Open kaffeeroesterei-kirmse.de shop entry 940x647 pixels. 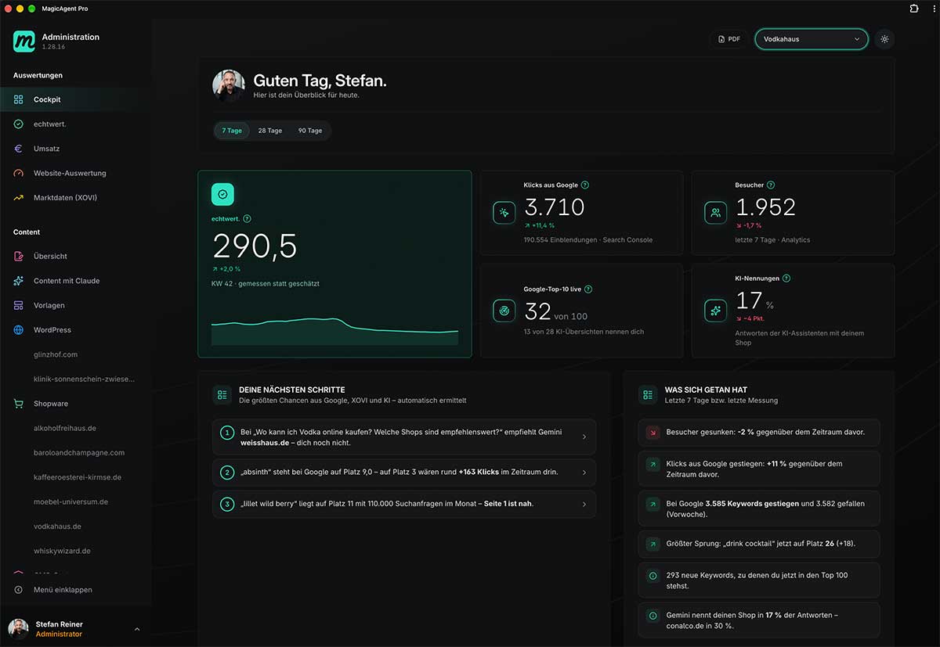78,477
